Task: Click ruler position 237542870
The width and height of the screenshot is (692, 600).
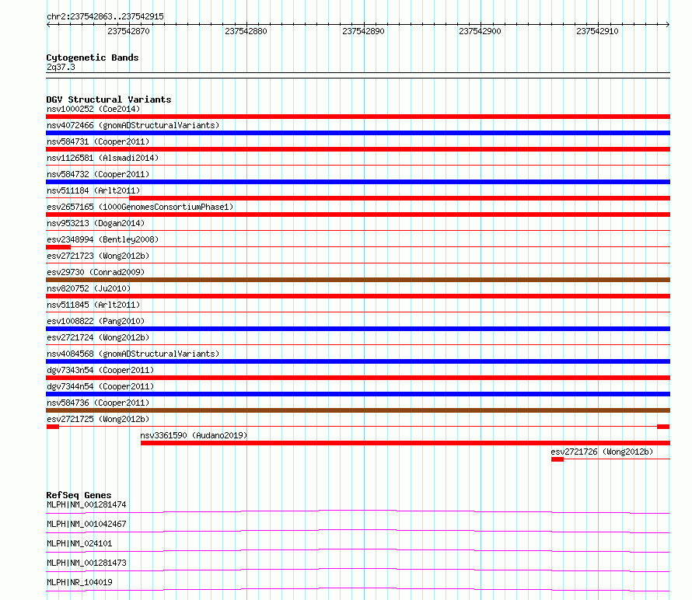Action: 128,31
